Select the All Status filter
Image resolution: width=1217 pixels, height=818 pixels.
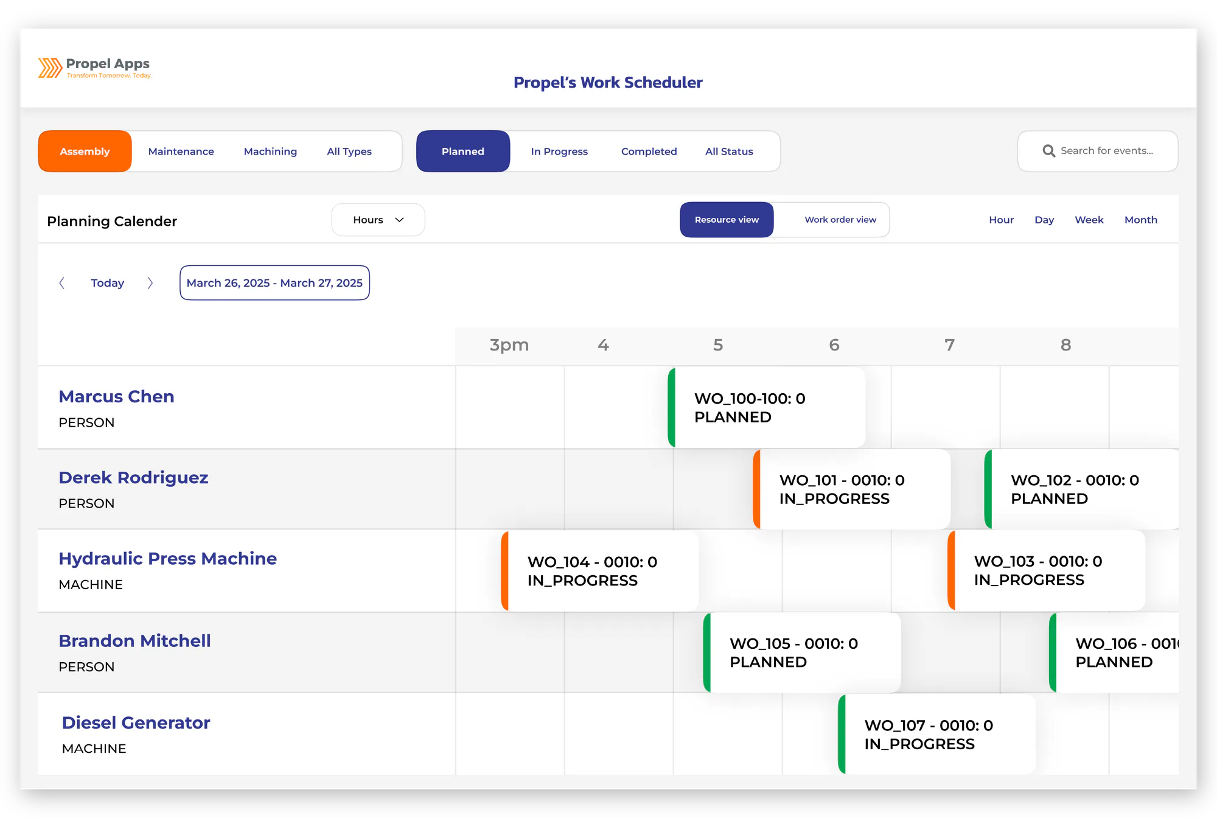[729, 151]
